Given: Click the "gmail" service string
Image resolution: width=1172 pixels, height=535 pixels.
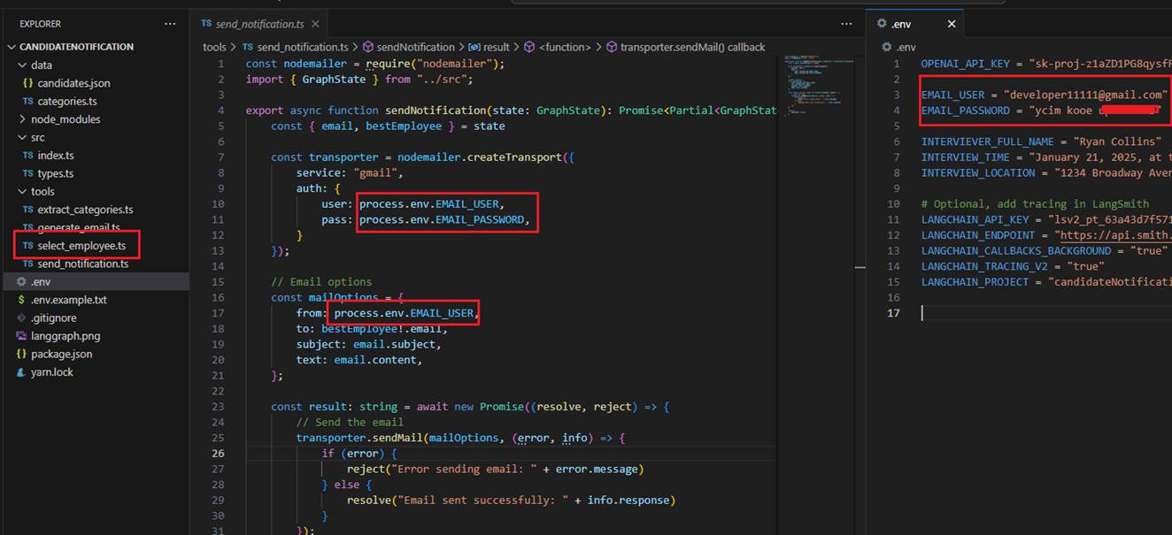Looking at the screenshot, I should 374,172.
